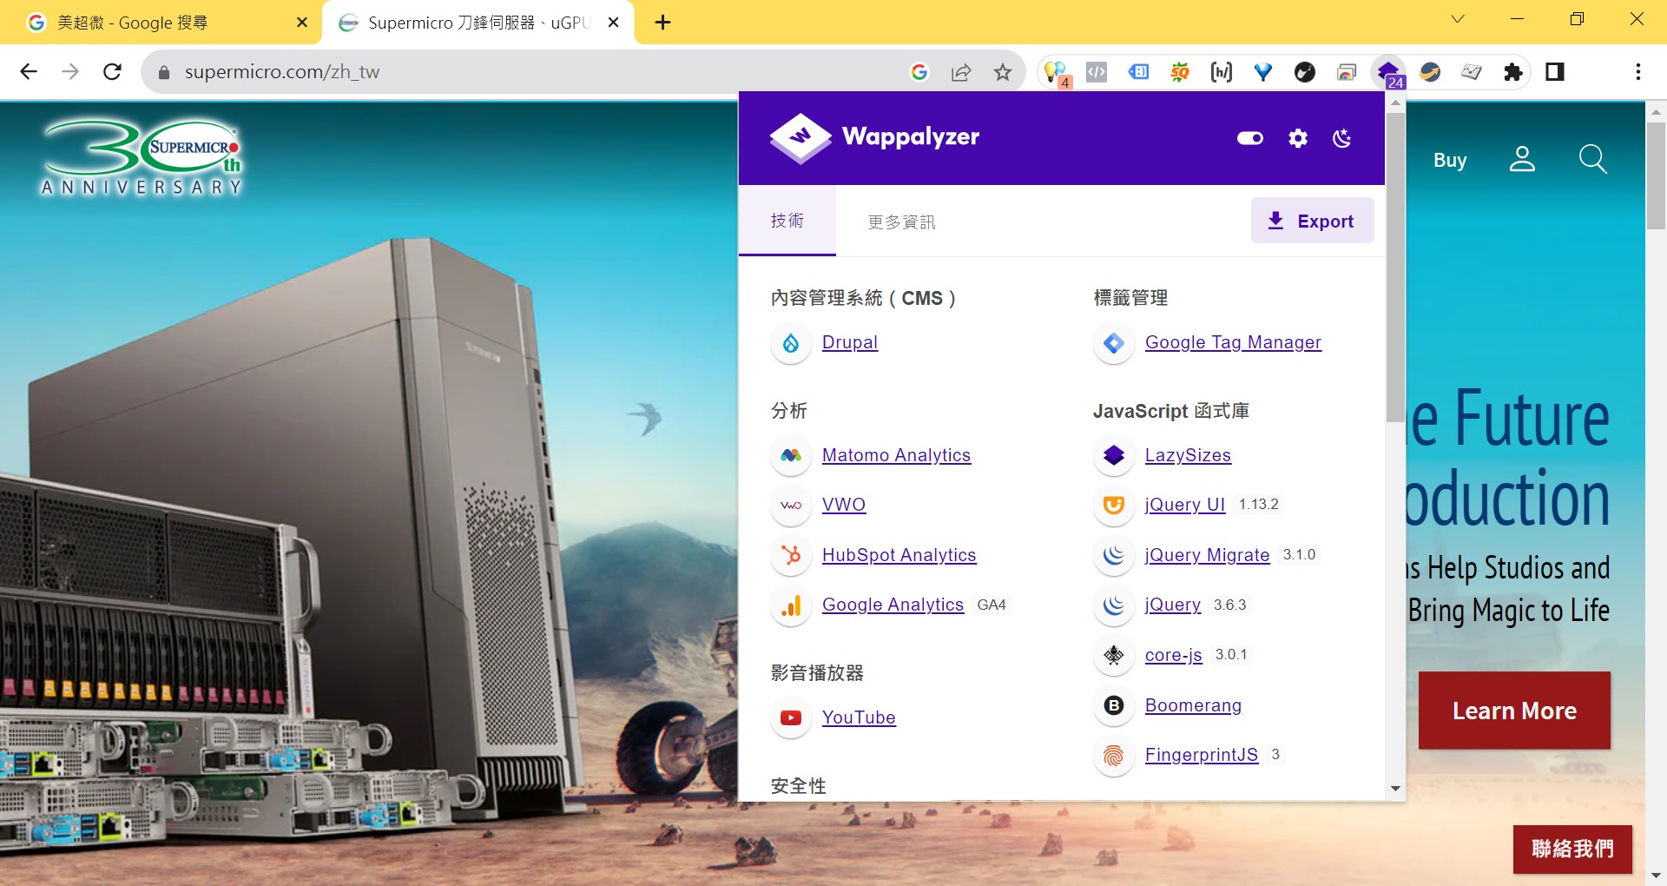Image resolution: width=1667 pixels, height=886 pixels.
Task: Open Chrome side panel icon
Action: pyautogui.click(x=1555, y=72)
